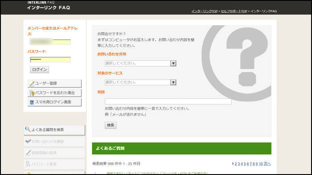Click the checkmark icon on お問い合わせ履歴

tap(28, 141)
